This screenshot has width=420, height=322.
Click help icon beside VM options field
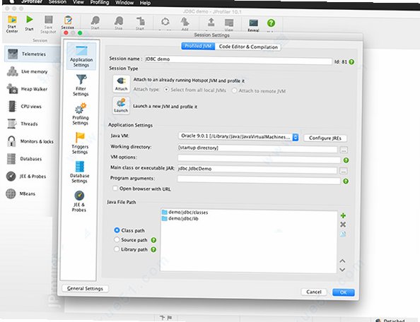[x=346, y=160]
